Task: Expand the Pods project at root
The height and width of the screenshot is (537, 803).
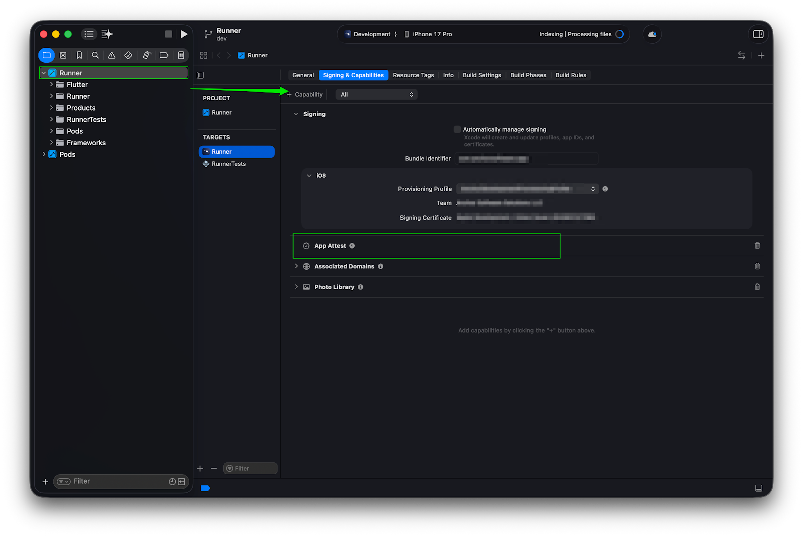Action: (x=44, y=154)
